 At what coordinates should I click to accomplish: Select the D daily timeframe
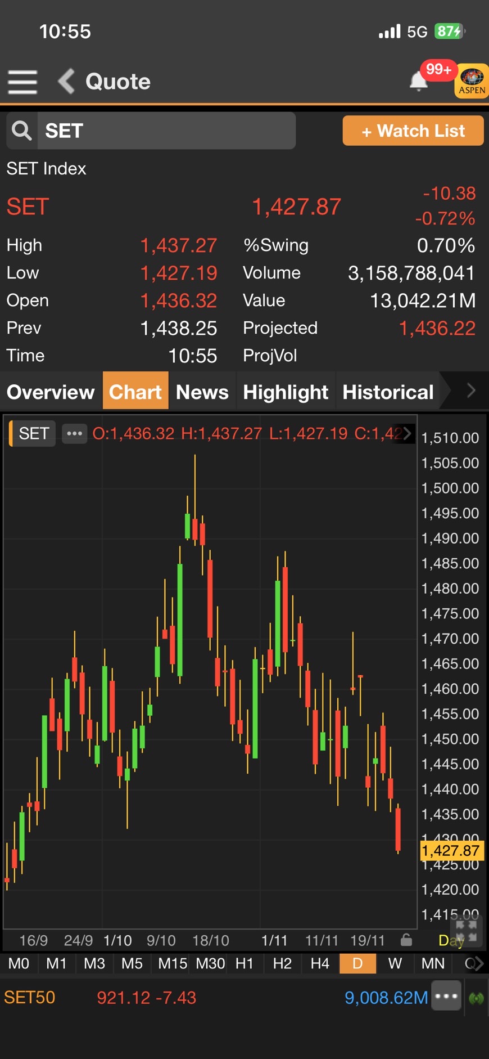tap(357, 963)
